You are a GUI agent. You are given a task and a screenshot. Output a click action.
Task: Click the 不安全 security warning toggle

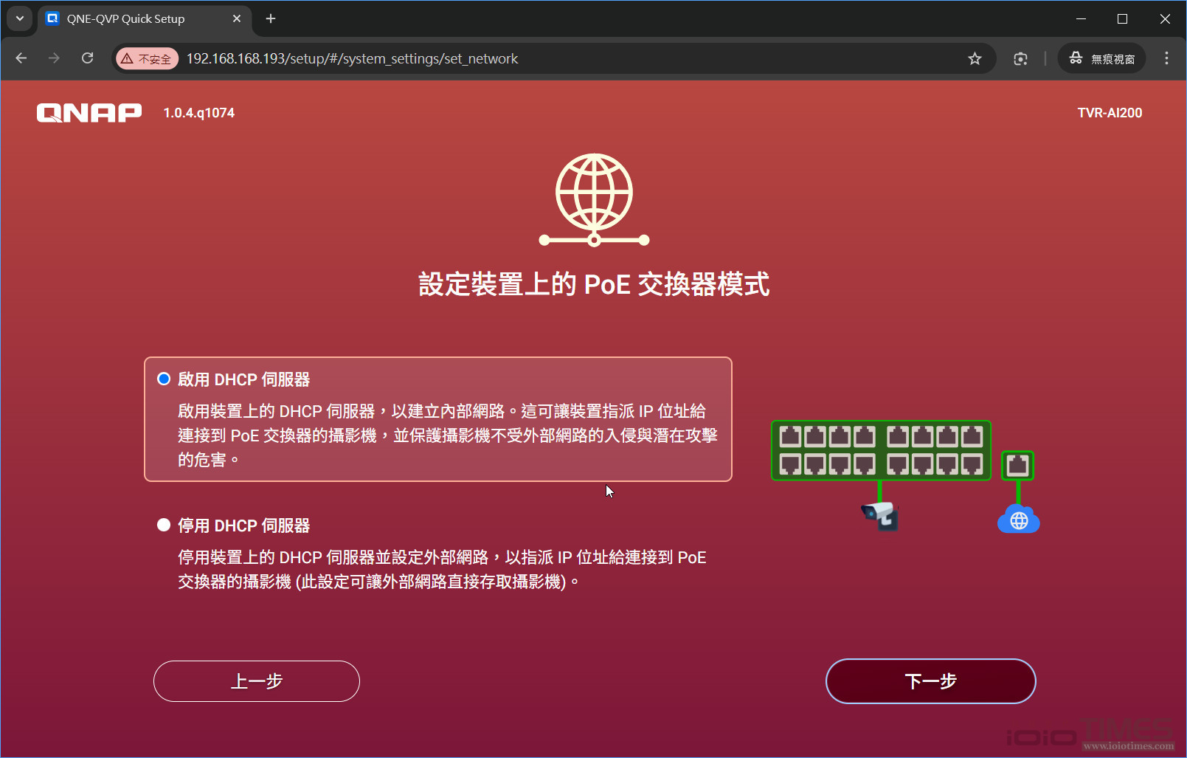pyautogui.click(x=147, y=58)
